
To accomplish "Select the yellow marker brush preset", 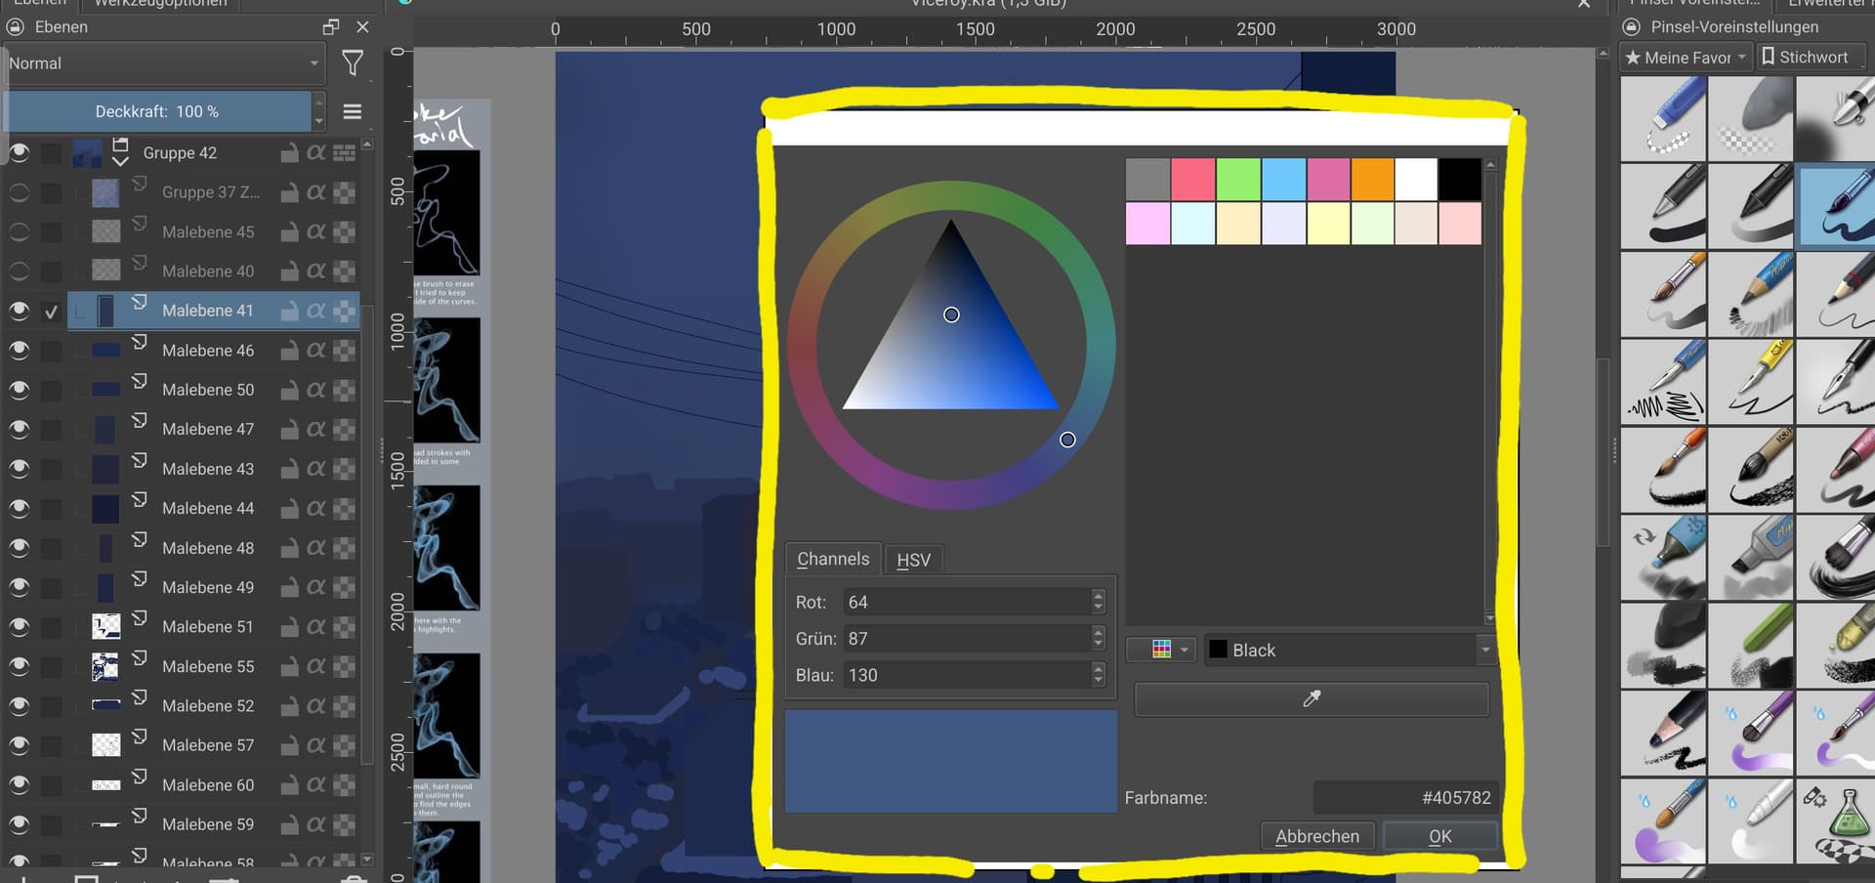I will tap(1751, 382).
